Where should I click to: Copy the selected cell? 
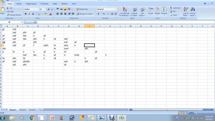(10, 11)
